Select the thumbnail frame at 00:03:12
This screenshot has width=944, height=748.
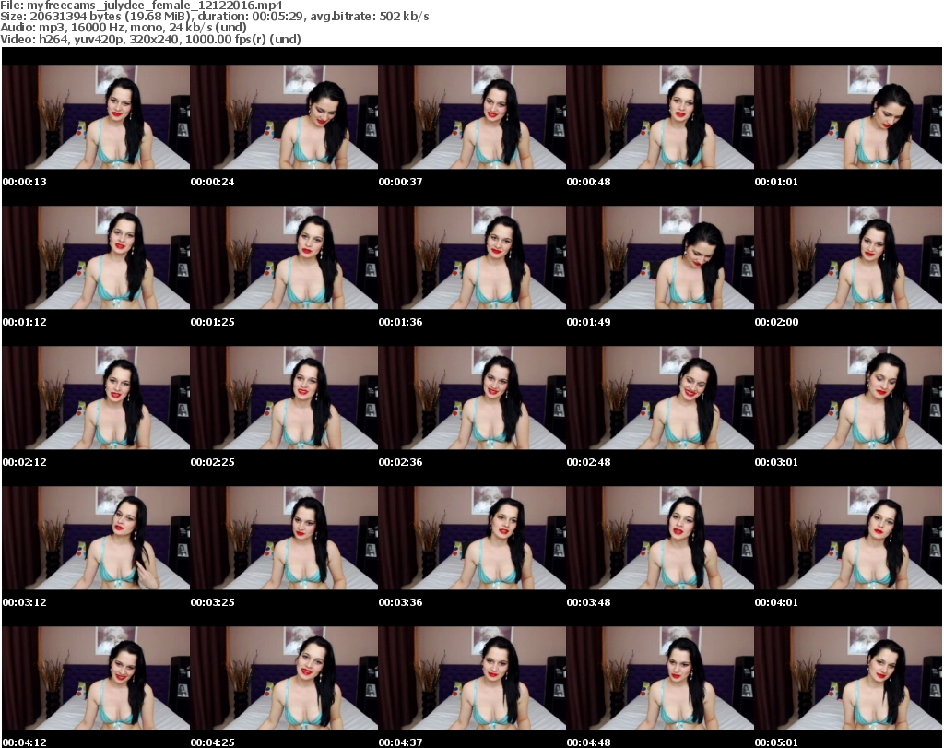96,538
